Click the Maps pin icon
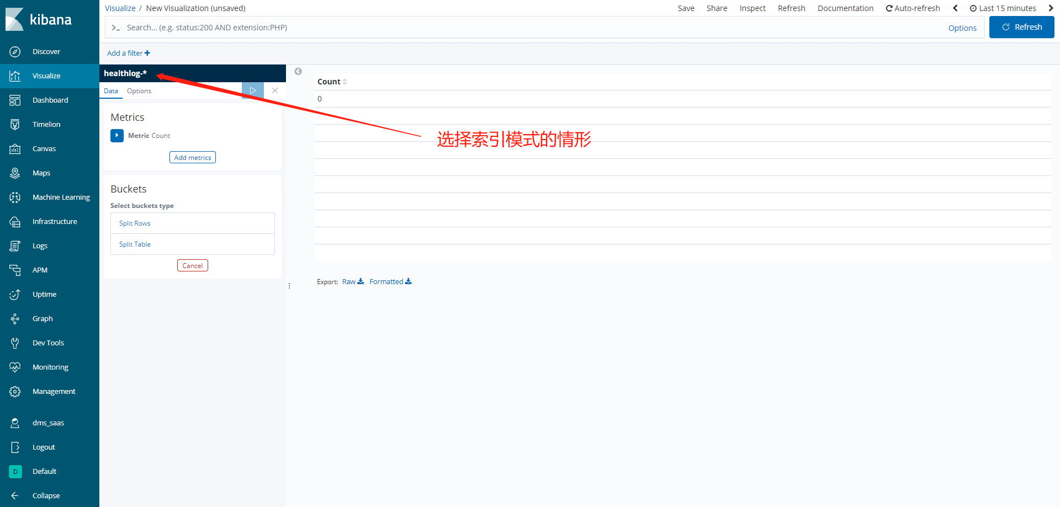Viewport: 1060px width, 507px height. tap(15, 173)
